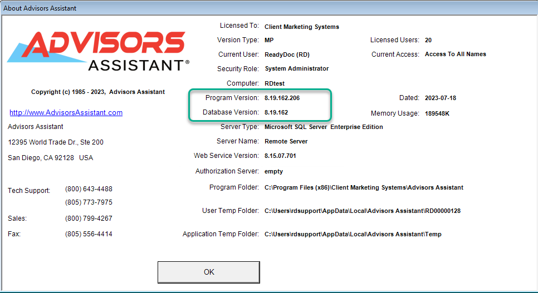Screen dimensions: 538x293
Task: Click the Tech Support number (800) 643-4488
Action: click(89, 189)
